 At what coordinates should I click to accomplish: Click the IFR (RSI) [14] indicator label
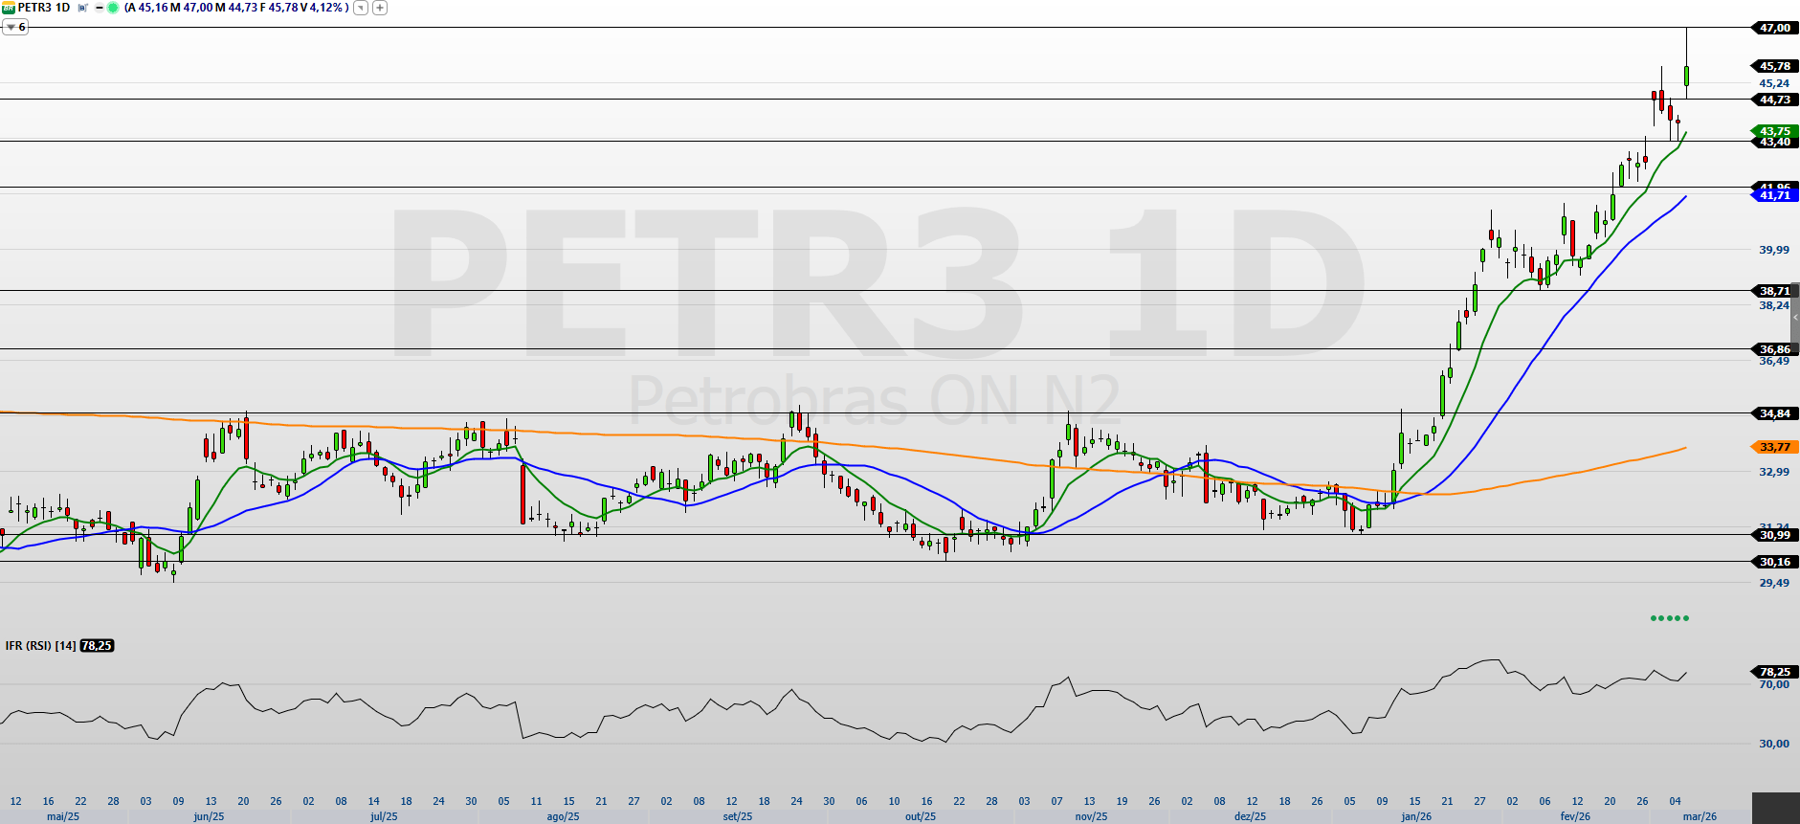pyautogui.click(x=40, y=646)
